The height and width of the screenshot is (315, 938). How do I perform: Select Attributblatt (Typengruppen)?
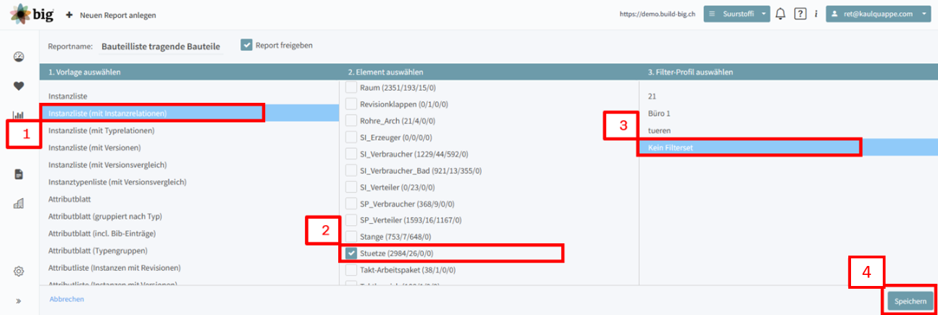[x=189, y=251]
